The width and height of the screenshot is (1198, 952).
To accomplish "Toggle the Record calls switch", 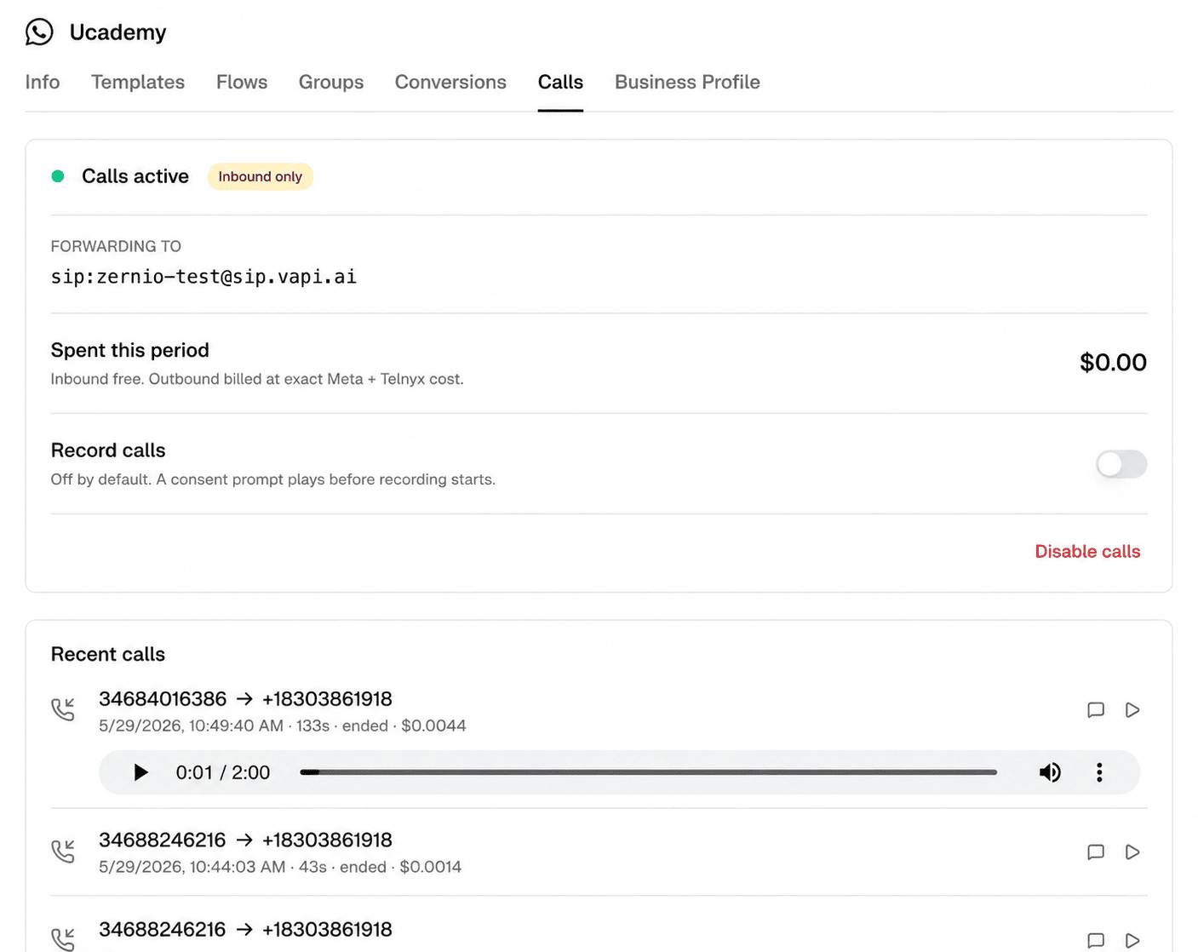I will point(1121,464).
